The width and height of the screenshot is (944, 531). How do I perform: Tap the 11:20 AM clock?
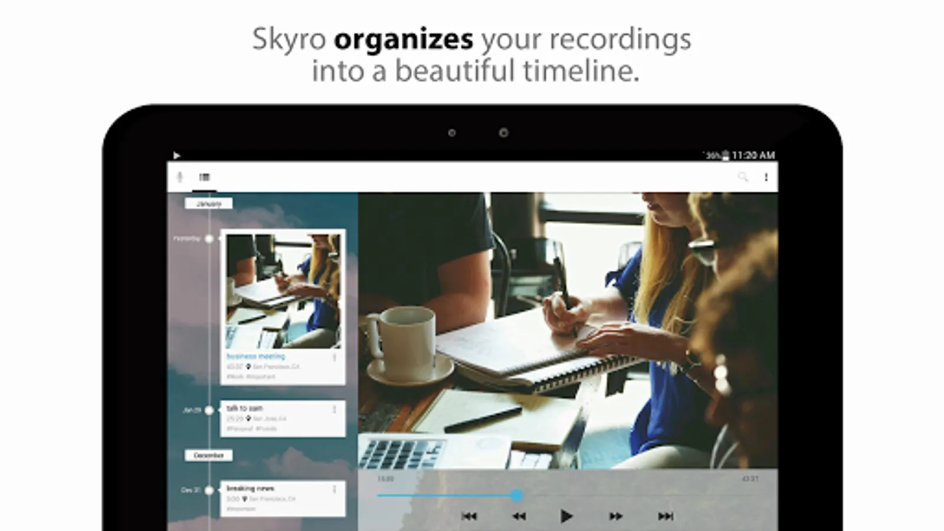click(x=753, y=155)
